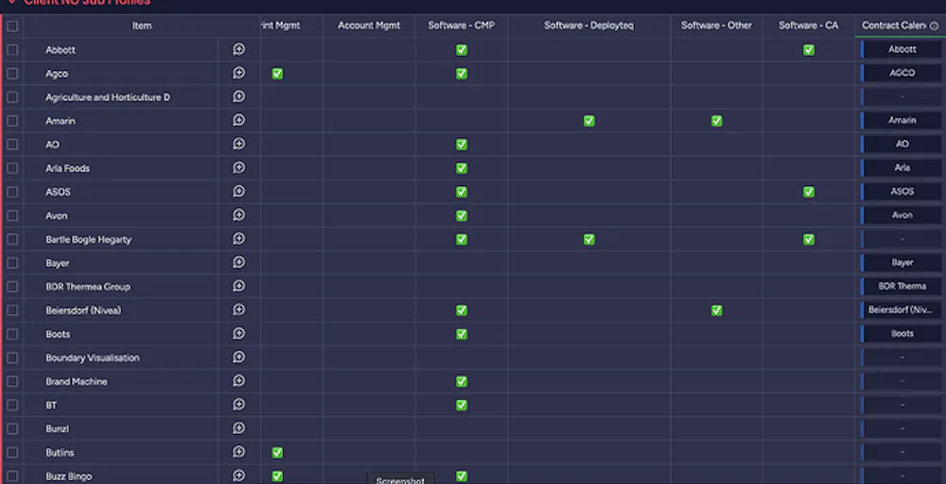Click empty Account Mgmt cell for Avon
This screenshot has height=484, width=946.
click(369, 216)
